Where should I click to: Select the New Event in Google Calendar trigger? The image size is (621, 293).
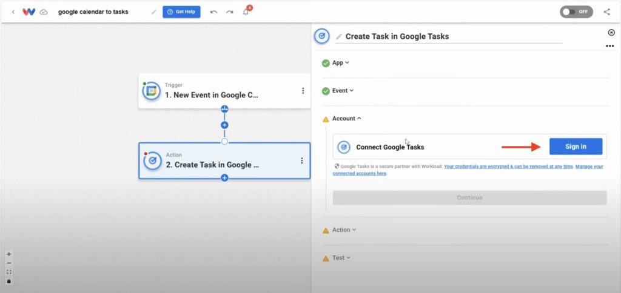[x=224, y=91]
